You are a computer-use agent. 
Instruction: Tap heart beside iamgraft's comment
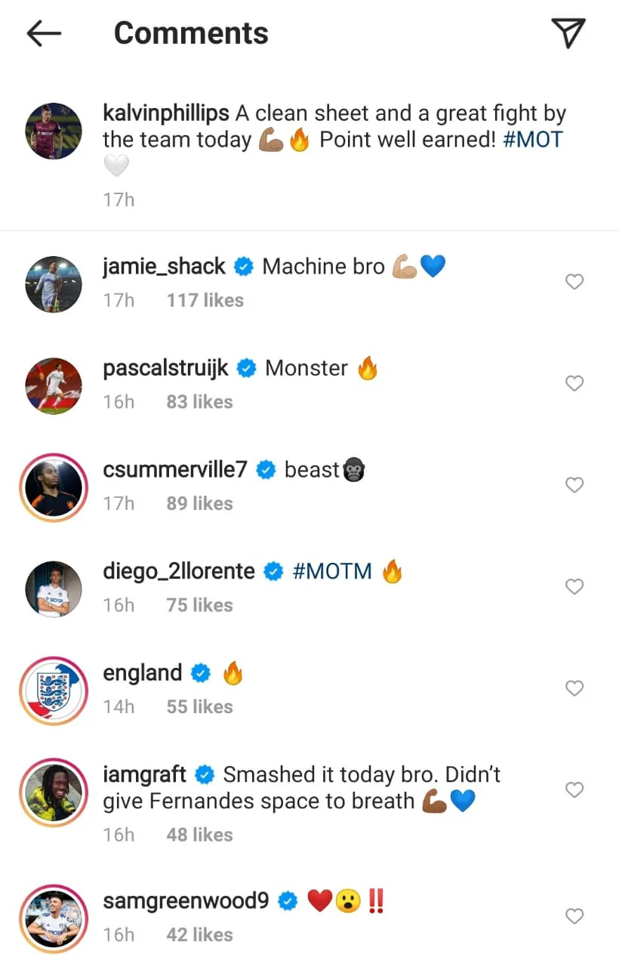click(x=574, y=790)
